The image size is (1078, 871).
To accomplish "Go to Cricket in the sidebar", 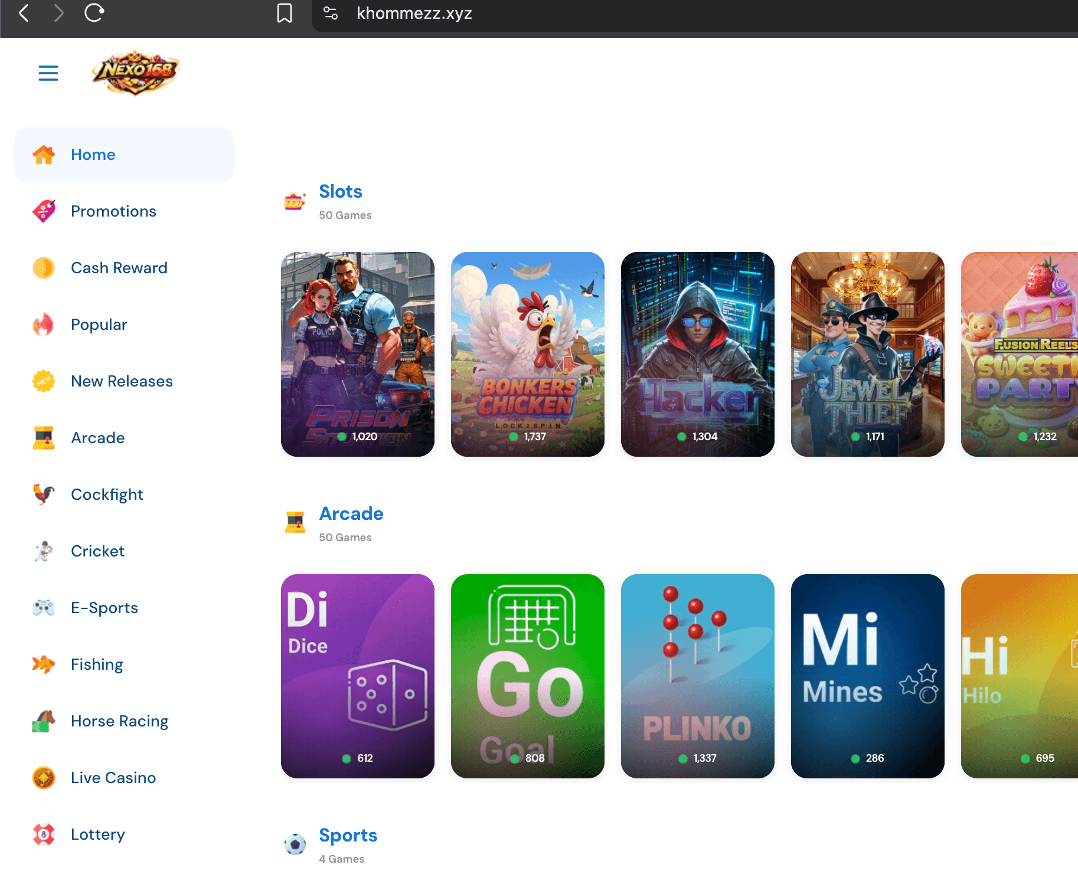I will [x=124, y=551].
